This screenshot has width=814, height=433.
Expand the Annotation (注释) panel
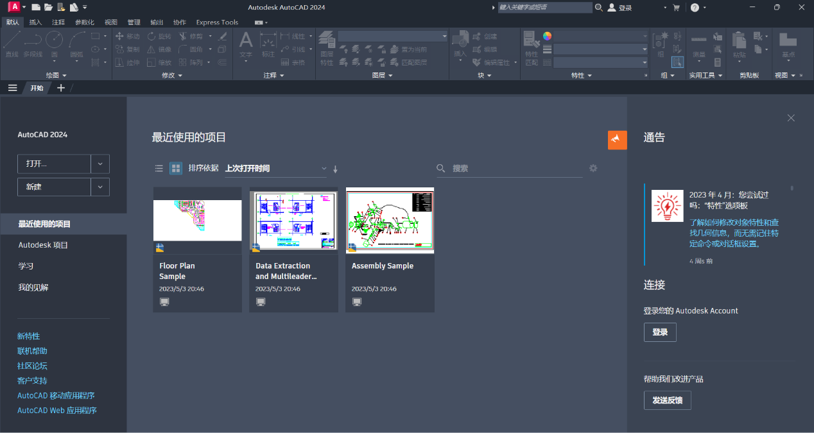click(273, 75)
